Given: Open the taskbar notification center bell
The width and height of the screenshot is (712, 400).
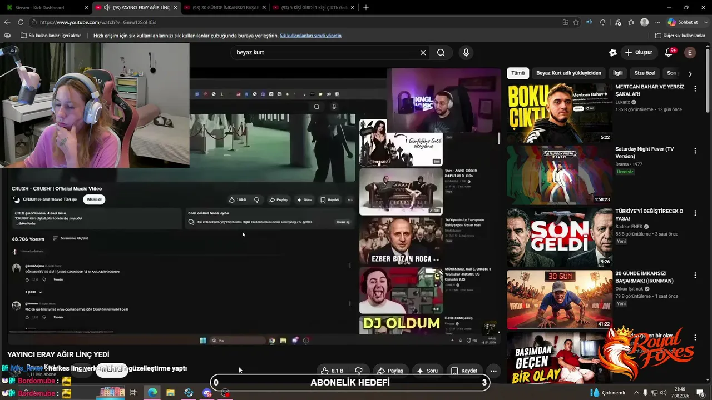Looking at the screenshot, I should [700, 393].
